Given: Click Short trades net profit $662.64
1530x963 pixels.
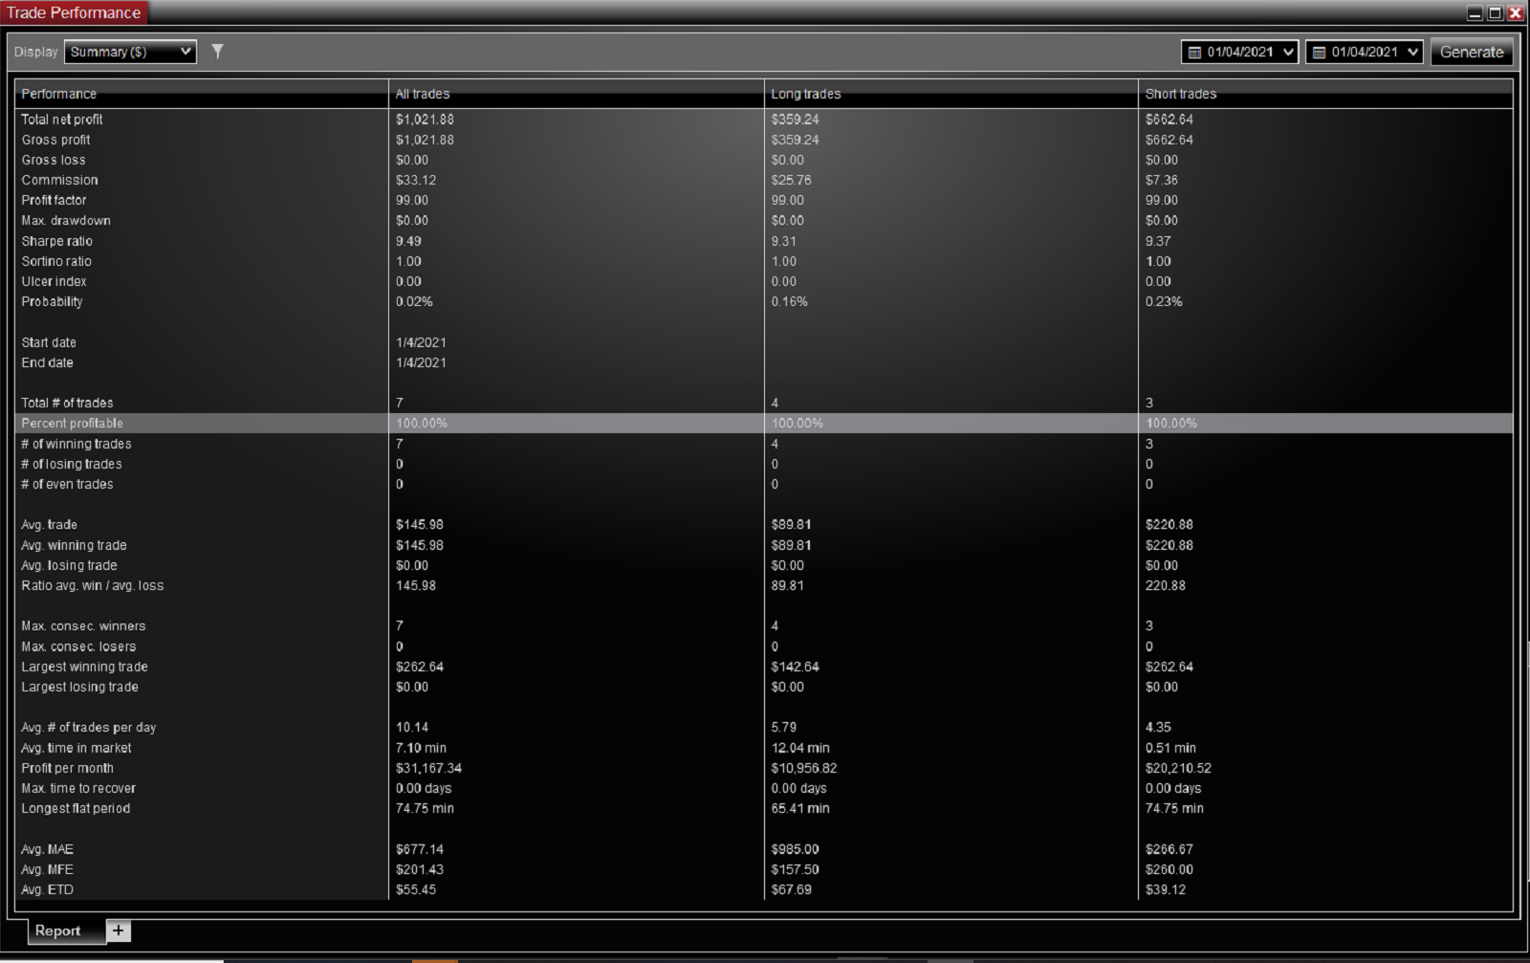Looking at the screenshot, I should [x=1169, y=120].
